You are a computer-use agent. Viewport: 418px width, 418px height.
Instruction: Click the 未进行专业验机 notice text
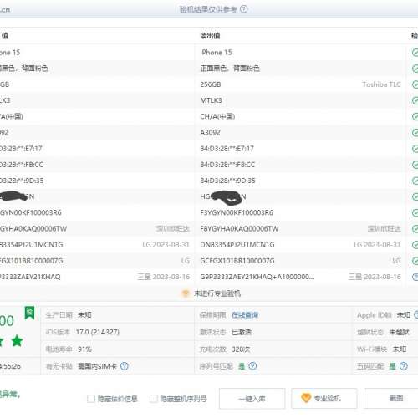coord(217,293)
